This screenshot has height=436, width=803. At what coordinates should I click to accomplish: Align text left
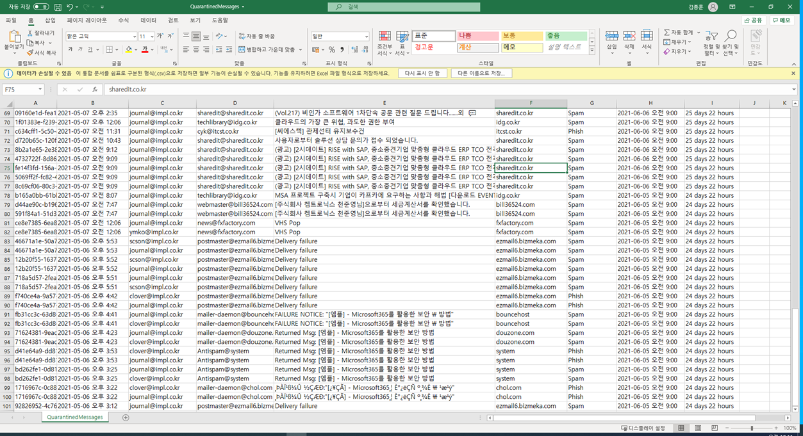186,49
